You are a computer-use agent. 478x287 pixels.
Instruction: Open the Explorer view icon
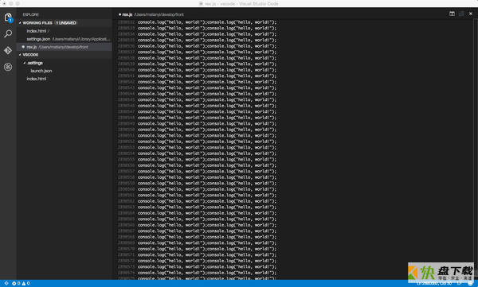[8, 17]
